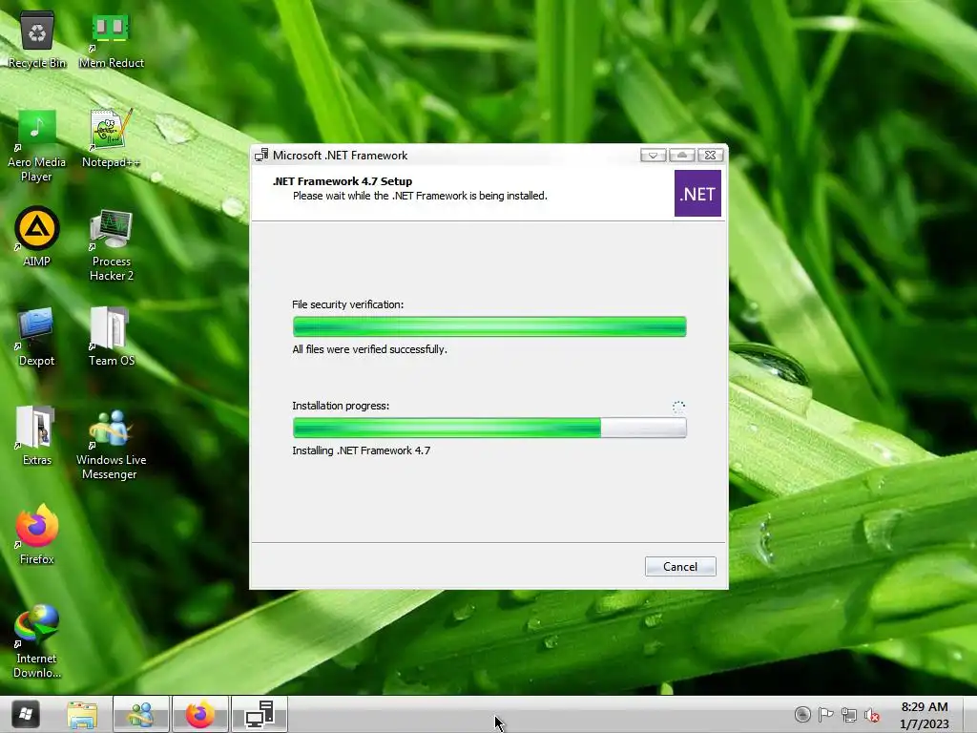Screen dimensions: 977x733
Task: Open Windows Live Messenger taskbar button
Action: (141, 714)
